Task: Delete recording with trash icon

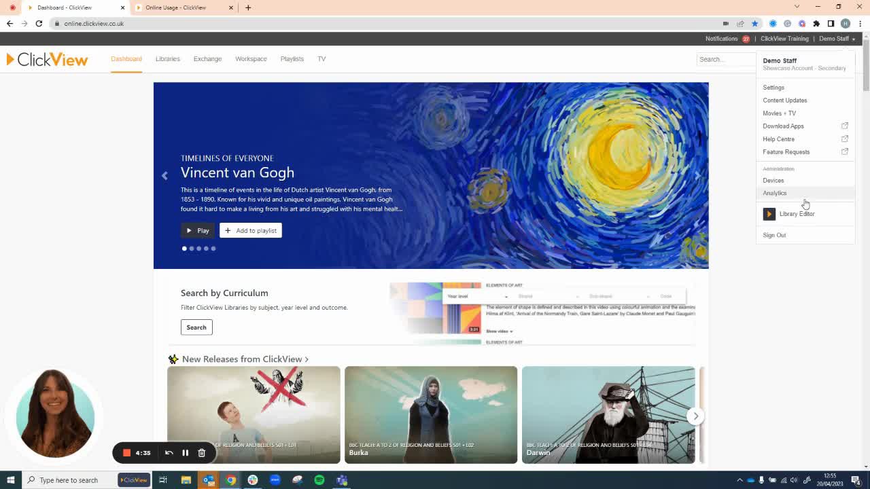Action: 202,453
